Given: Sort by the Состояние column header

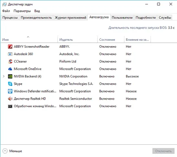Looking at the screenshot, I should click(x=111, y=40).
